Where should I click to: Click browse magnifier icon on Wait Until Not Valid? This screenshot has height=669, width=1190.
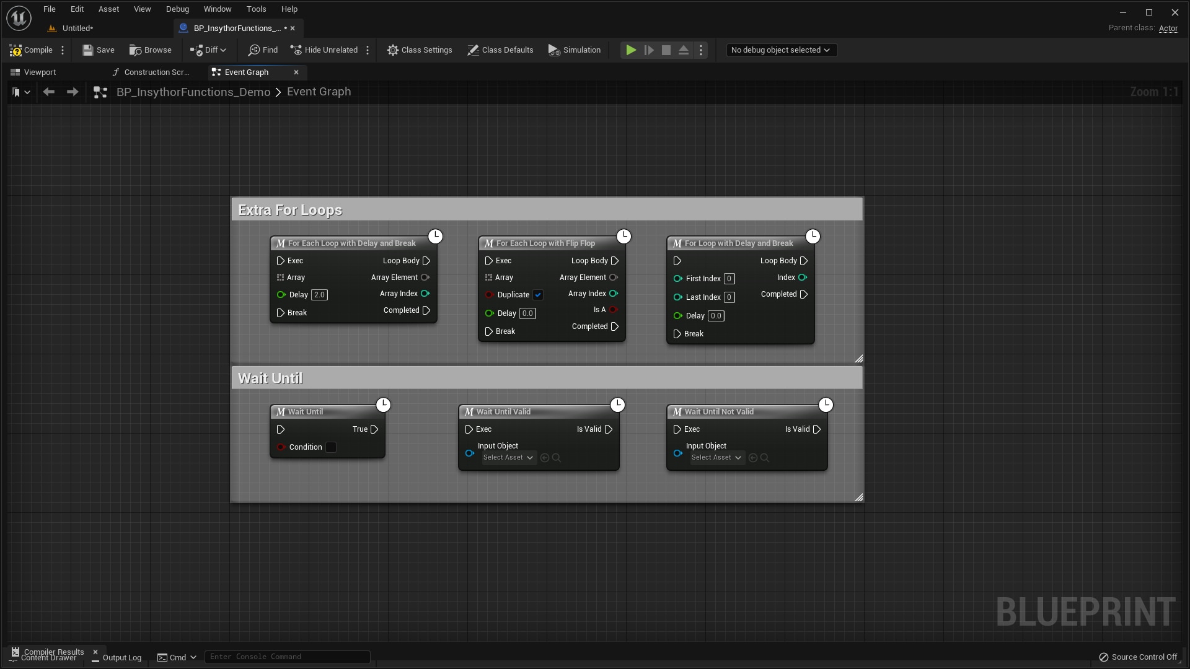click(x=765, y=458)
